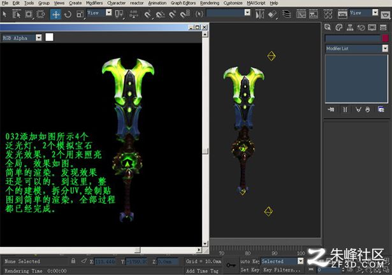Screen dimensions: 392x275
Task: Open the Schematic View
Action: [313, 14]
